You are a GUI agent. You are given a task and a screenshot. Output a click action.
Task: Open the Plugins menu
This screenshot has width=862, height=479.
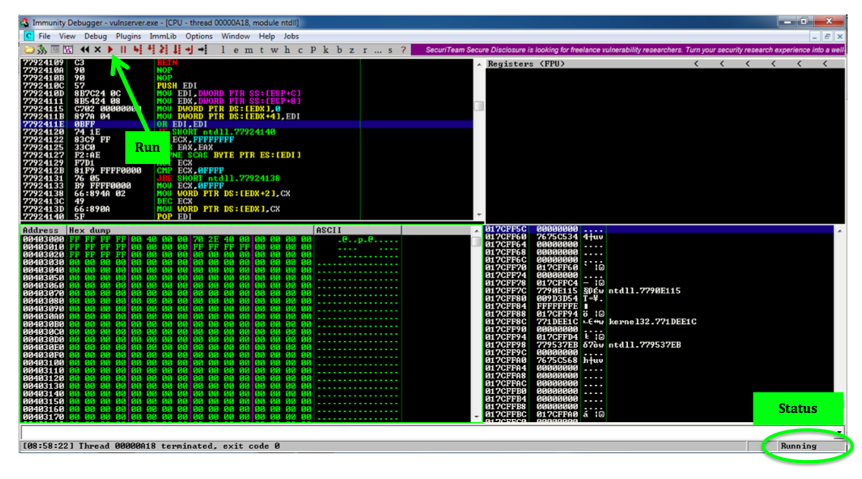pyautogui.click(x=128, y=36)
